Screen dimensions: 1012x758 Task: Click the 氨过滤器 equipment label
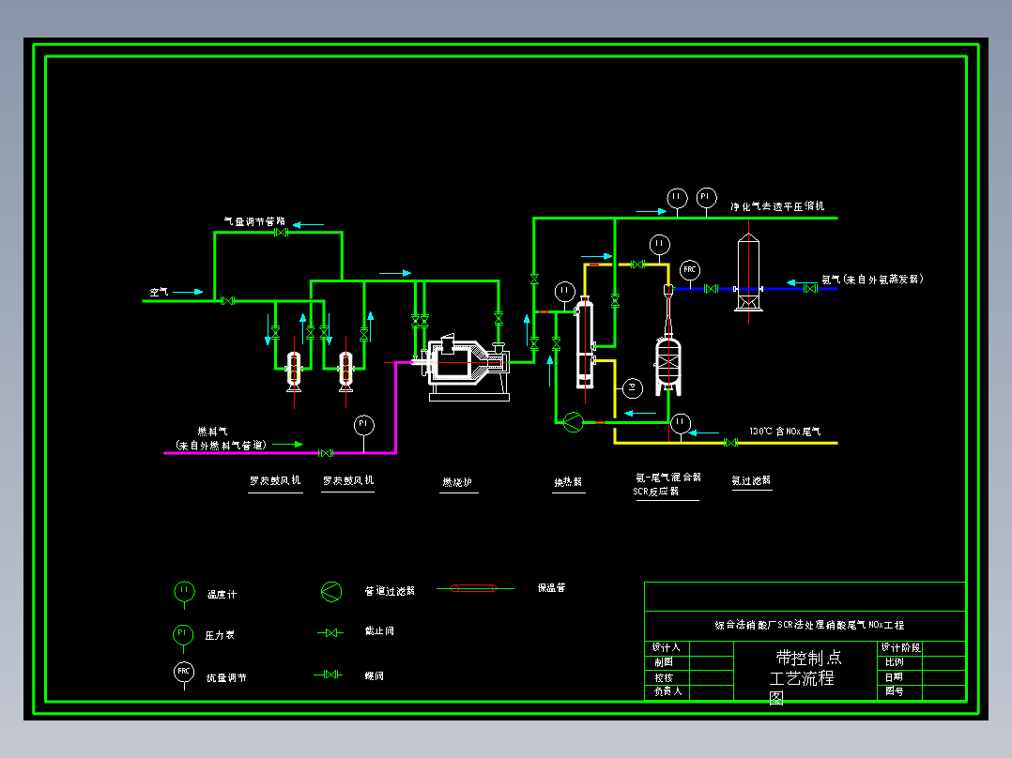[751, 480]
